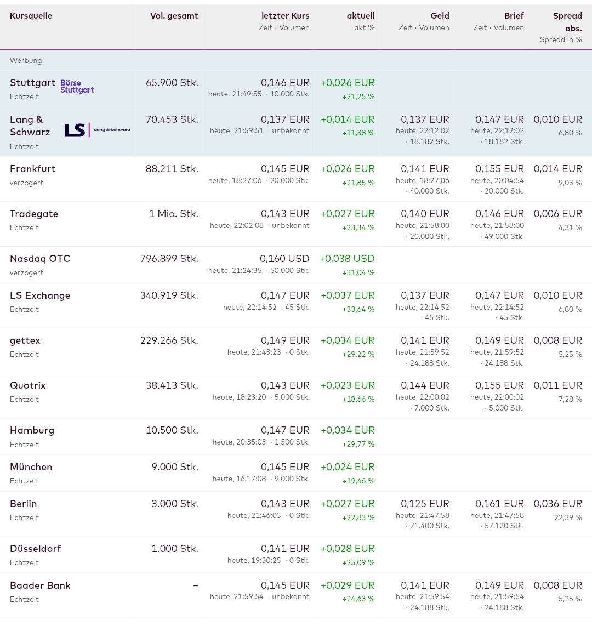Select München volume 9.000 Stk. total

pyautogui.click(x=175, y=467)
